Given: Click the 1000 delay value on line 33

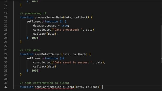Looking at the screenshot, I should (35, 71).
